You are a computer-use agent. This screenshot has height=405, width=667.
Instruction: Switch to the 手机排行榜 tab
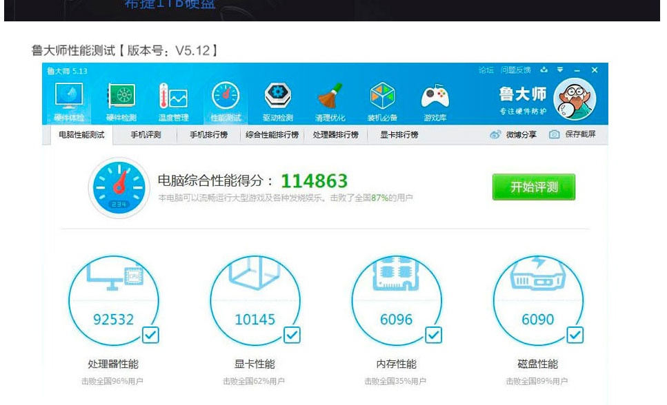pos(208,135)
